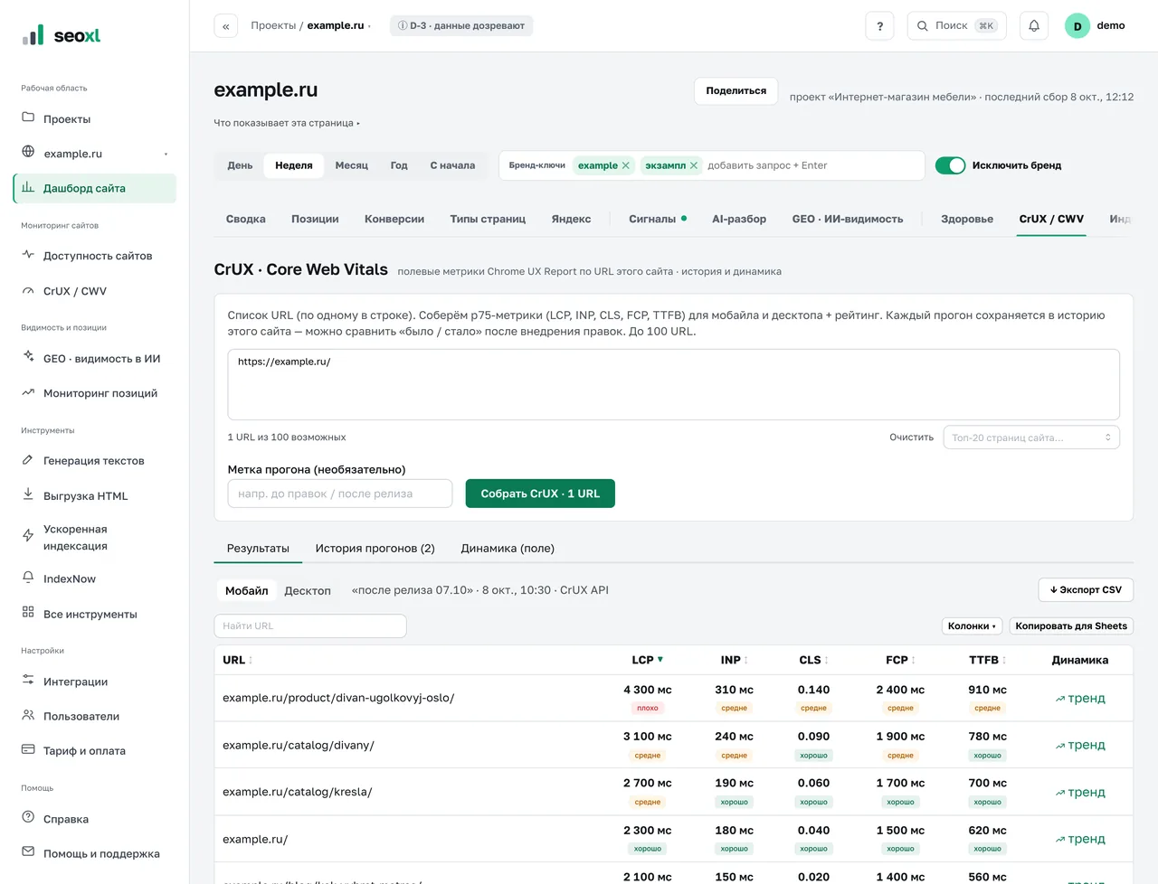The height and width of the screenshot is (884, 1158).
Task: Open the "Топ-20 страниц сайта" dropdown
Action: click(x=1031, y=437)
